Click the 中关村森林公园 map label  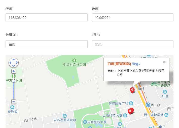[75, 65]
